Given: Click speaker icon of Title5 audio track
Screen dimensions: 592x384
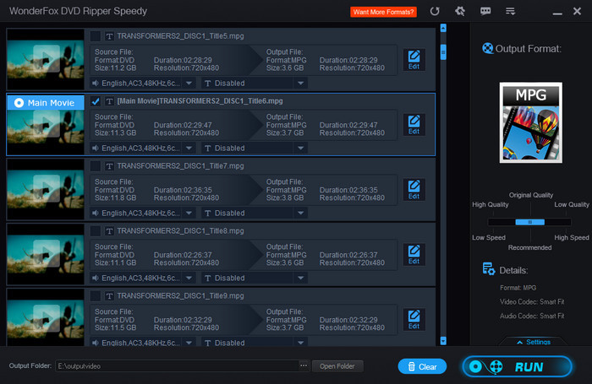Looking at the screenshot, I should (96, 84).
